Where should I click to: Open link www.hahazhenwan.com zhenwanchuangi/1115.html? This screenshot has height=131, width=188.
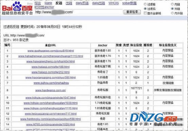(51, 56)
